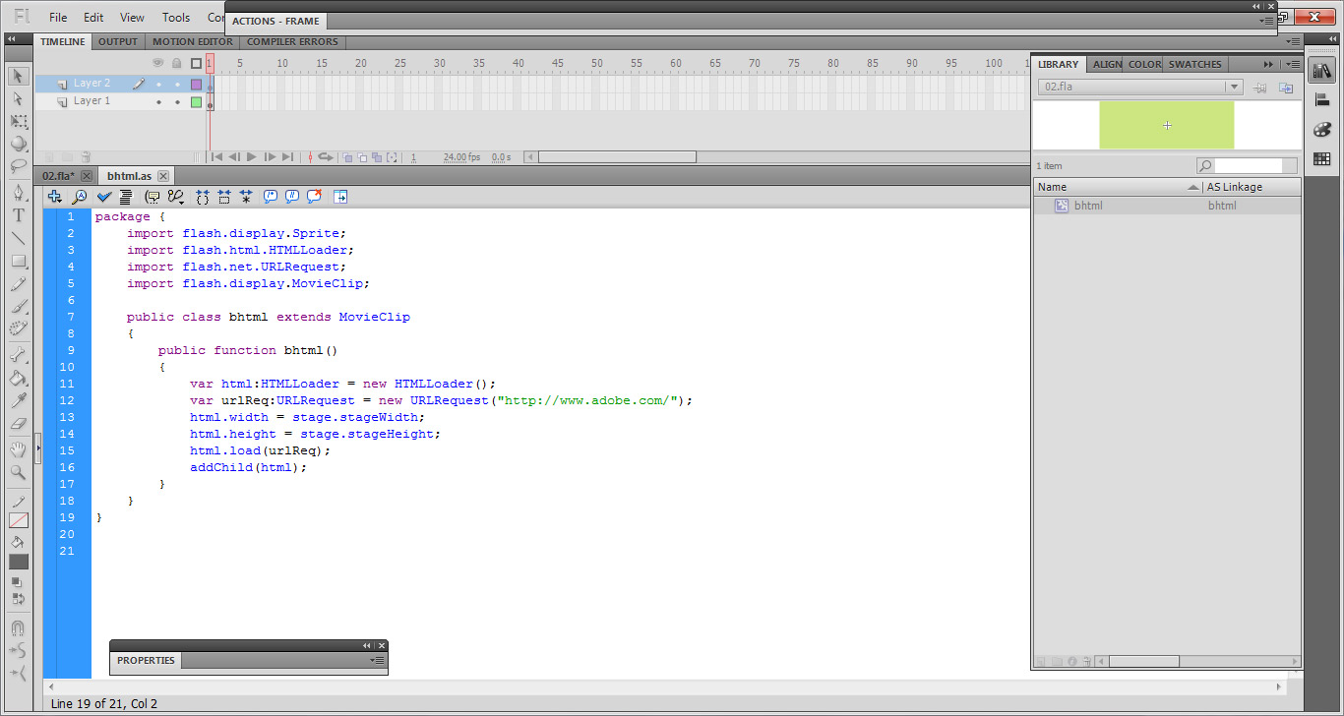1344x716 pixels.
Task: Toggle Lock All Layers padlock header icon
Action: click(177, 63)
